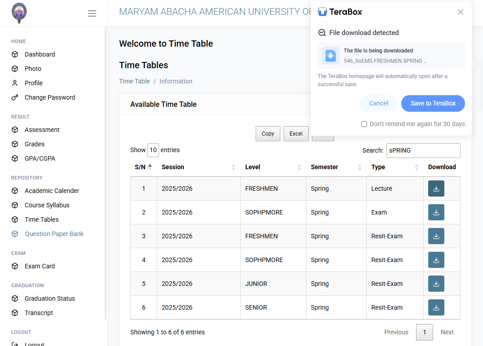The width and height of the screenshot is (483, 346).
Task: Click the Time Tables cube icon
Action: (15, 219)
